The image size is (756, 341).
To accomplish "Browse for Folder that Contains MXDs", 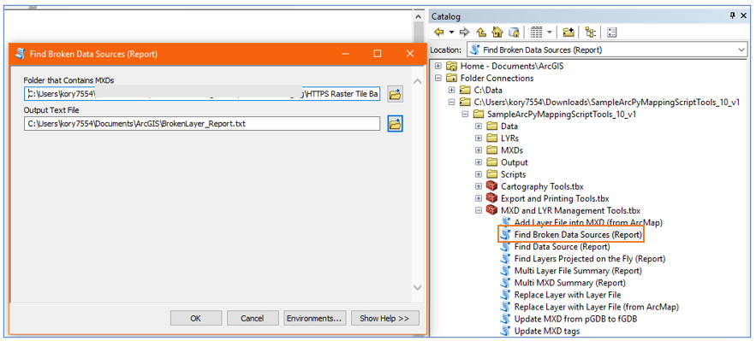I will [396, 94].
